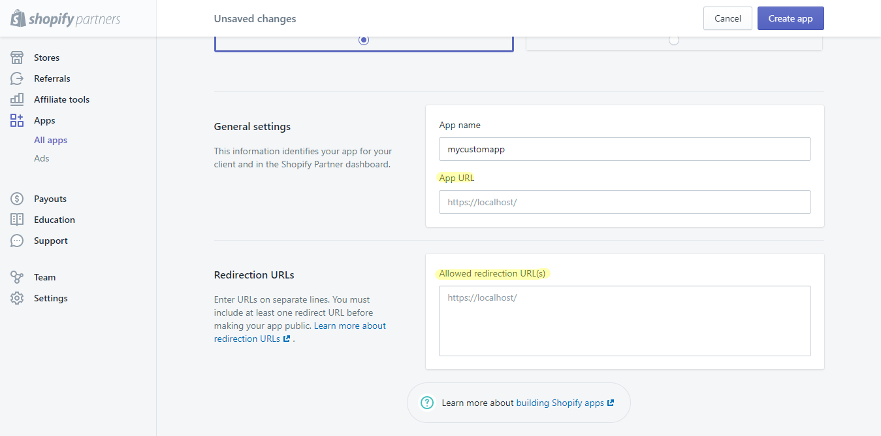Select the right radio button option
881x436 pixels.
pos(674,40)
